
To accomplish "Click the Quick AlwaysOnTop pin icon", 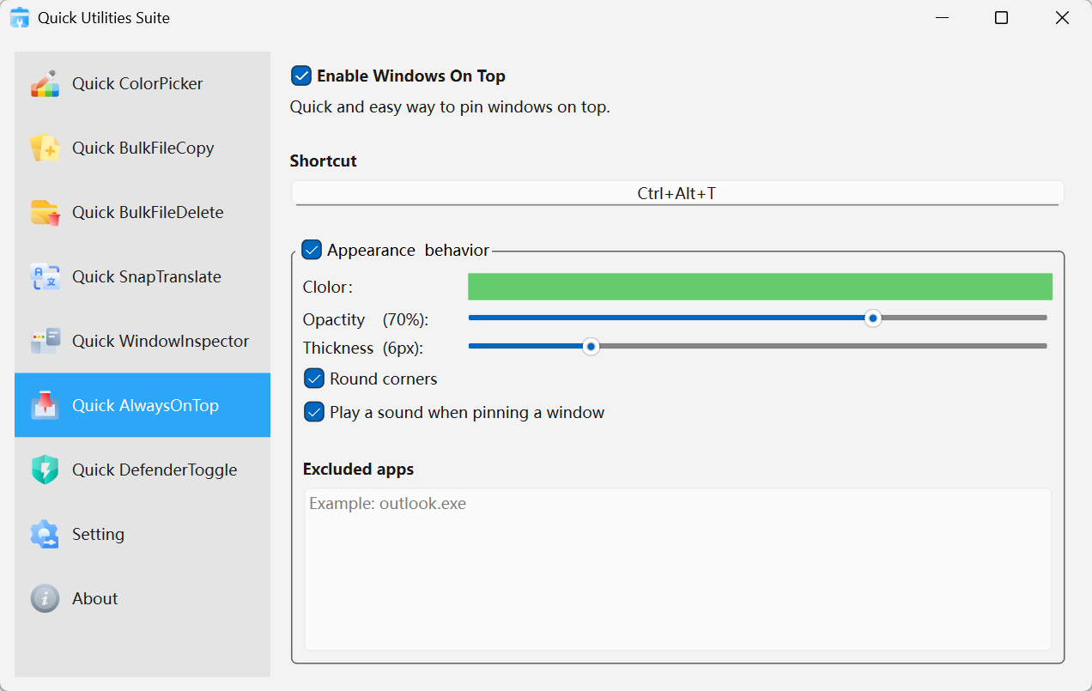I will click(45, 405).
